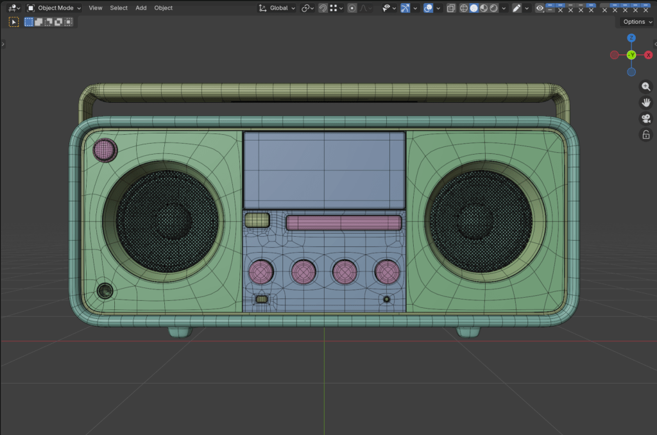Screen dimensions: 657x435
Task: Open Global transform orientation dropdown
Action: point(277,8)
